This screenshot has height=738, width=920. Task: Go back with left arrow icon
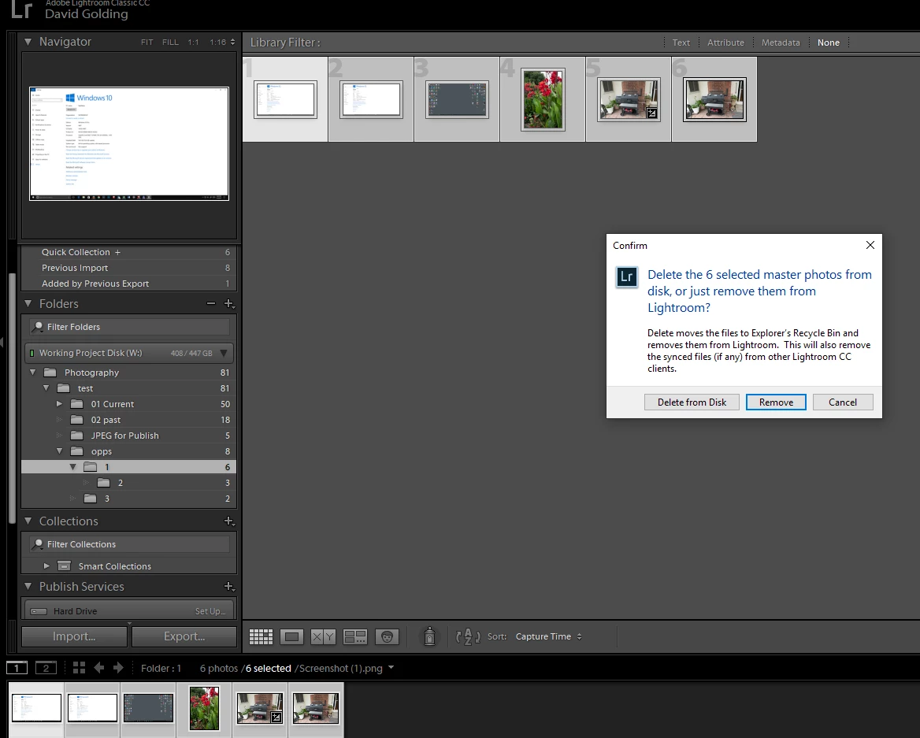click(x=99, y=668)
